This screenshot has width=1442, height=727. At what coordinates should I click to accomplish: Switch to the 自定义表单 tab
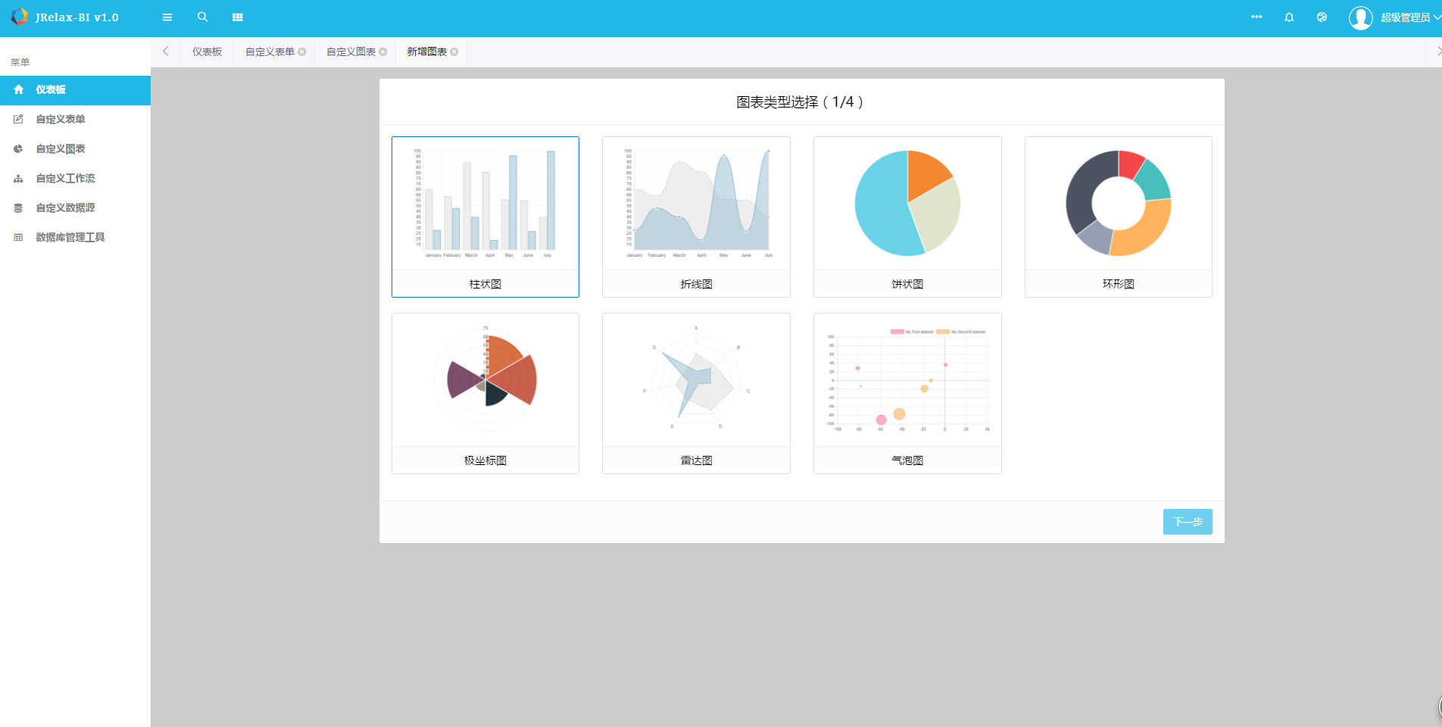[x=270, y=51]
